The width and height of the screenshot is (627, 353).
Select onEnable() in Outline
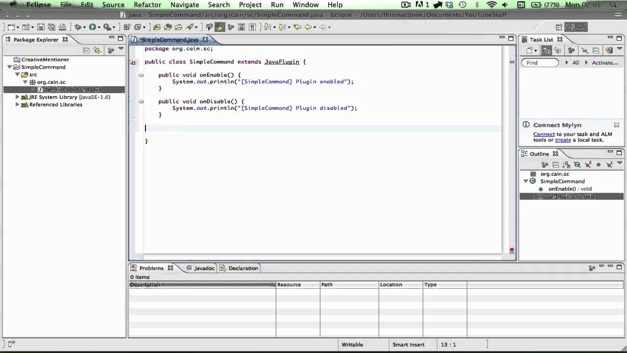570,189
